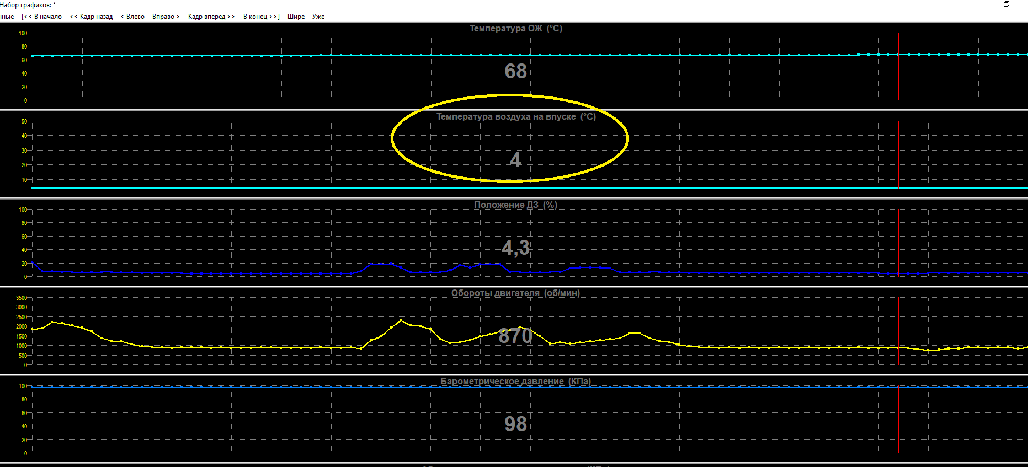This screenshot has height=467, width=1028.
Task: Narrow the time scale with 'Уже'
Action: (318, 17)
